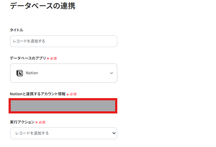Image resolution: width=216 pixels, height=147 pixels.
Task: Select the masked Notion account info field
Action: click(x=63, y=106)
